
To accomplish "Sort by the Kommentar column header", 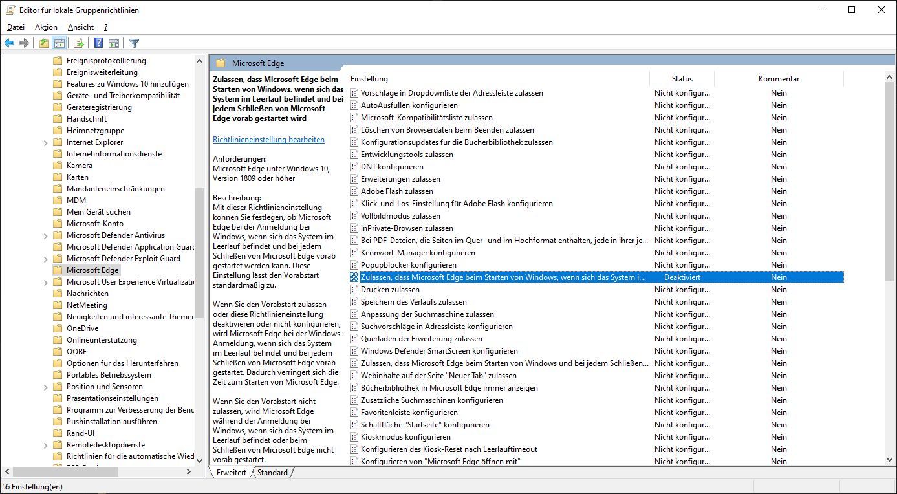I will pos(779,79).
